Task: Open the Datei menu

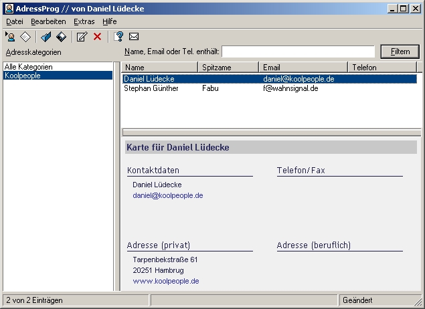Action: [14, 21]
